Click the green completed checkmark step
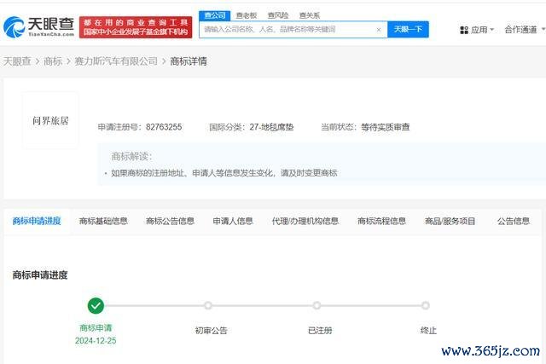This screenshot has width=546, height=364. click(x=96, y=306)
